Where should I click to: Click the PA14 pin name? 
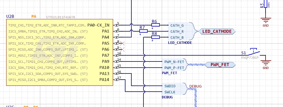tap(104, 80)
